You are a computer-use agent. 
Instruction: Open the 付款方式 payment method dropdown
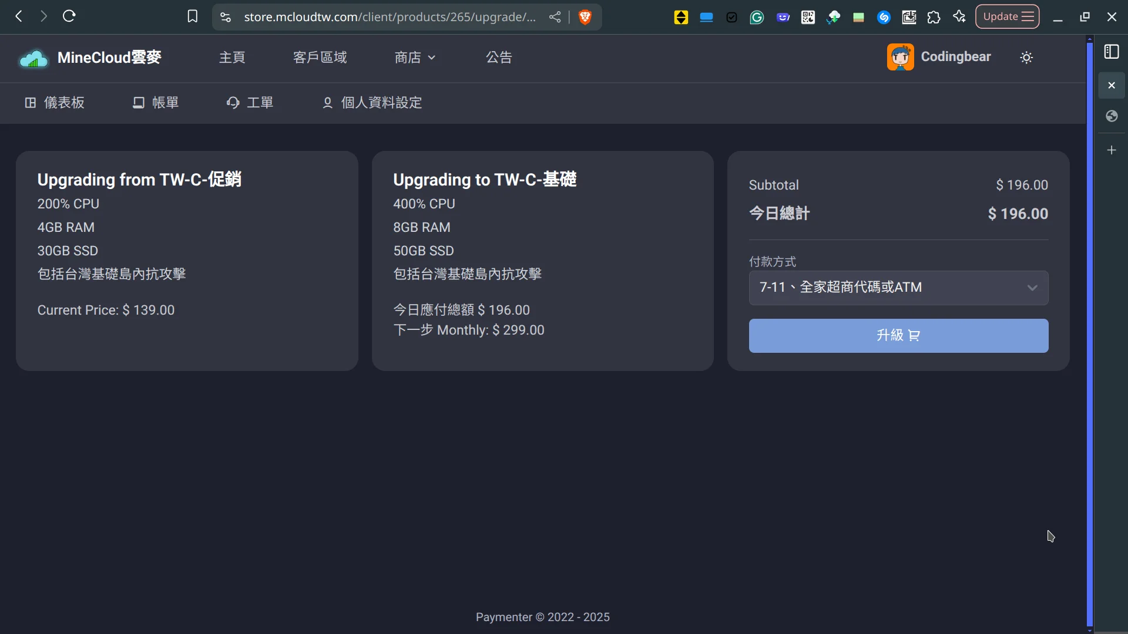[898, 288]
